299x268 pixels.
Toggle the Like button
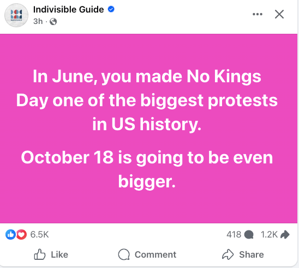click(51, 254)
